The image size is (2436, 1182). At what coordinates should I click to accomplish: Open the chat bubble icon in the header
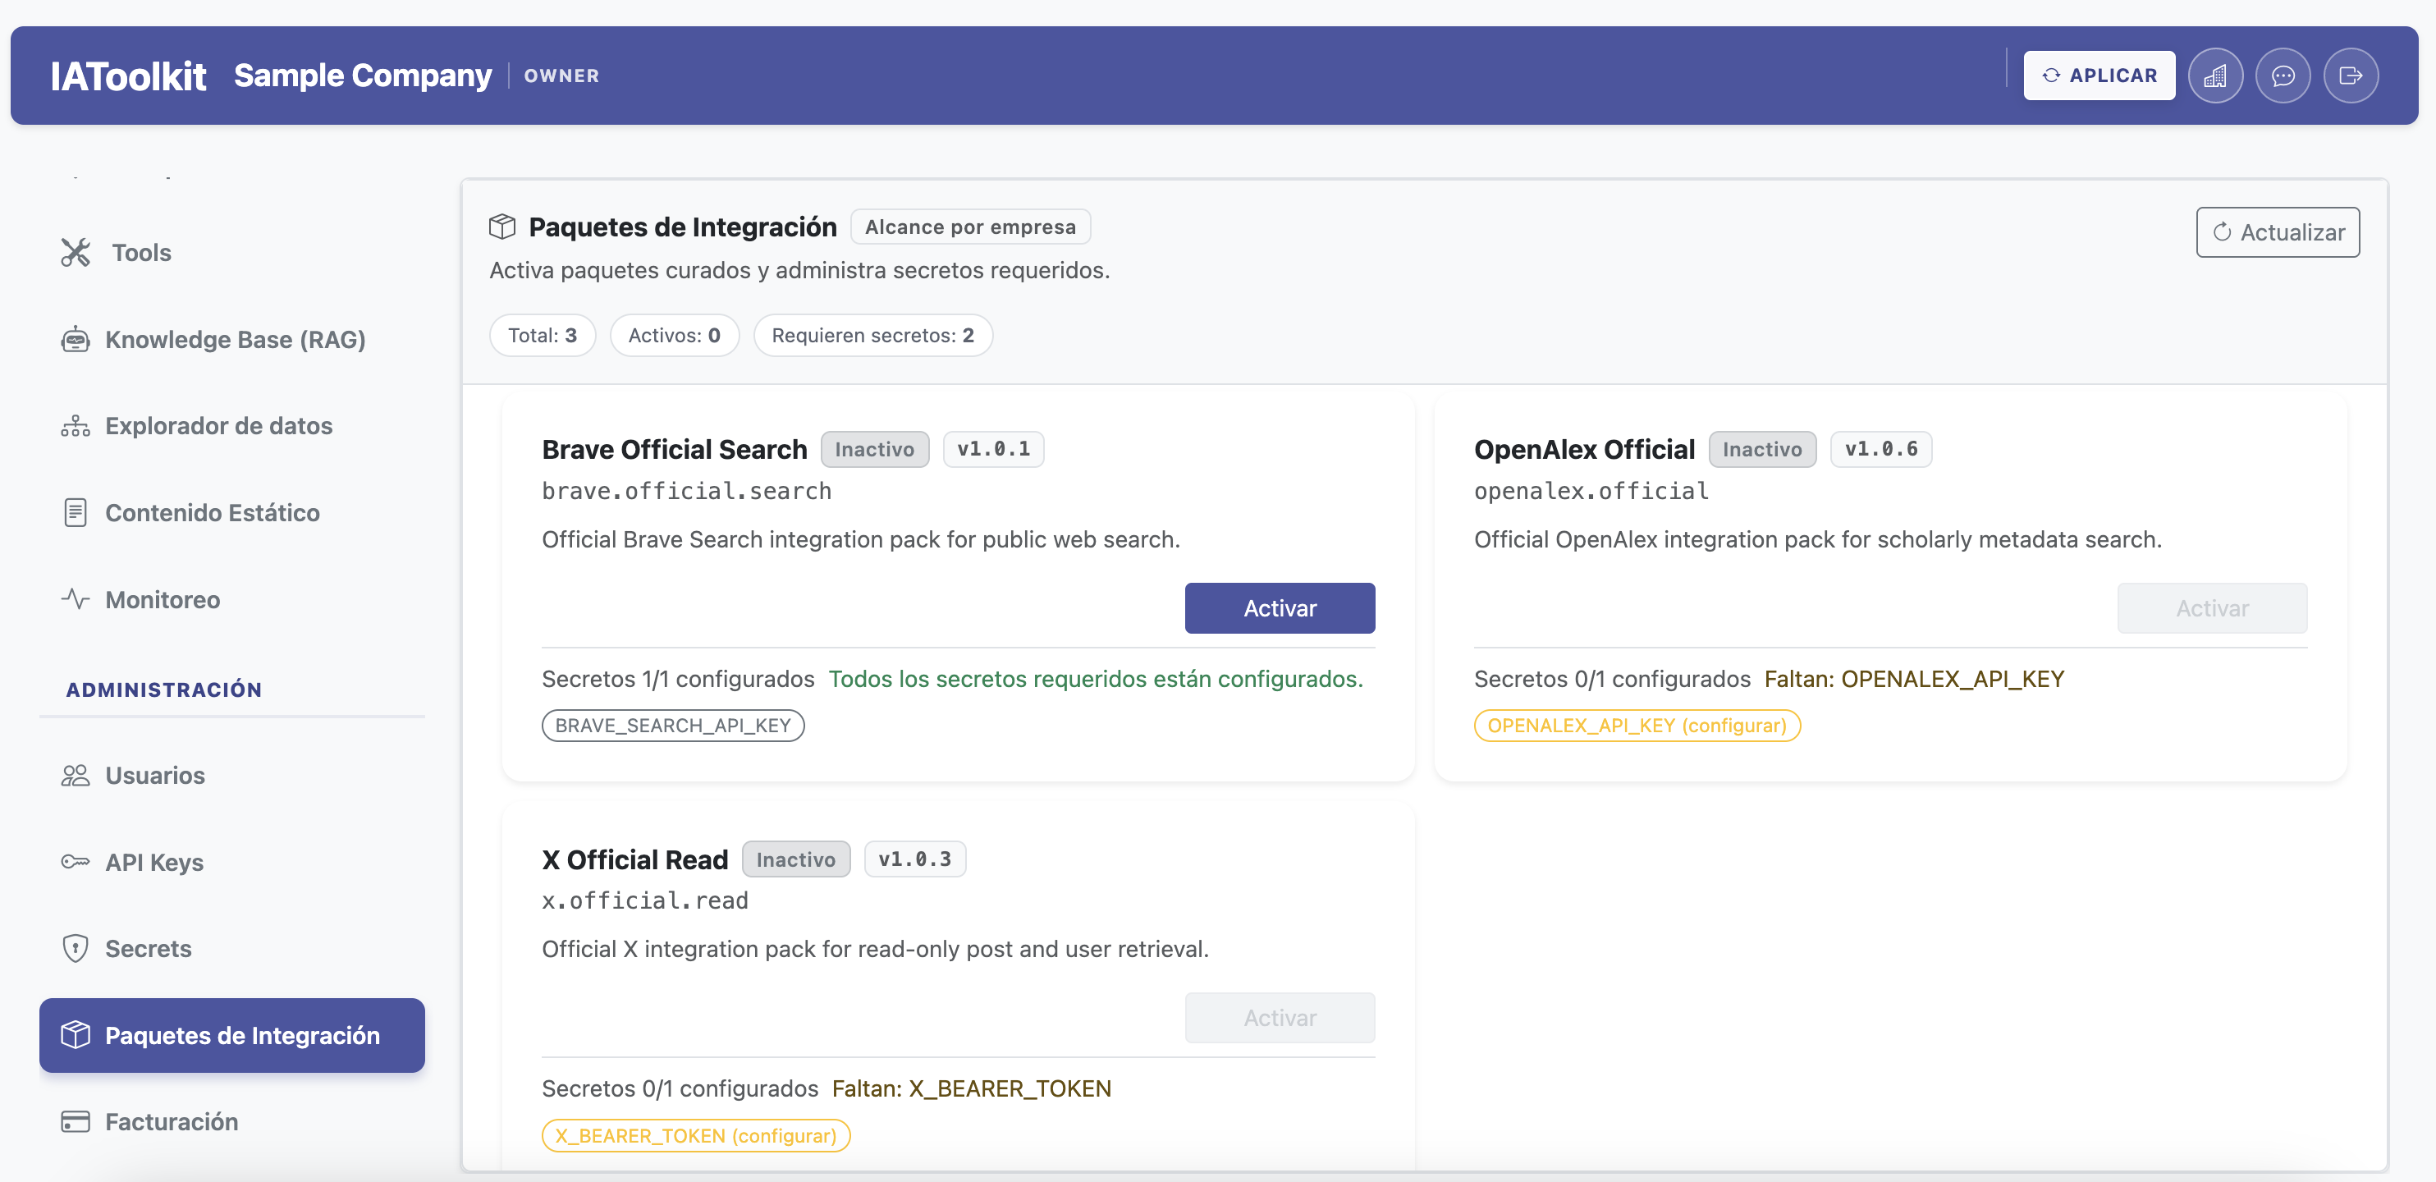click(2283, 75)
